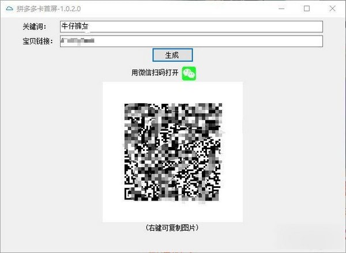Click the 生成 button
The height and width of the screenshot is (253, 346).
pos(172,55)
